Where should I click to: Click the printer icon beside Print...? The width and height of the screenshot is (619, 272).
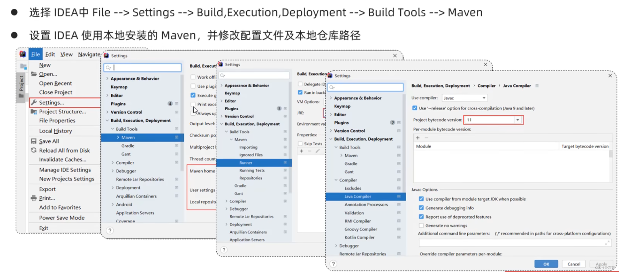[x=33, y=198]
